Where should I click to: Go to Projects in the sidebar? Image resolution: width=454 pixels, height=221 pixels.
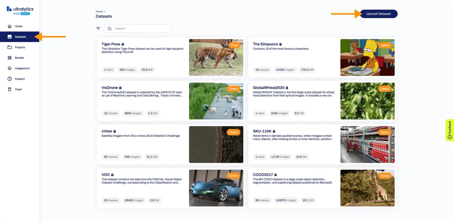tap(20, 47)
